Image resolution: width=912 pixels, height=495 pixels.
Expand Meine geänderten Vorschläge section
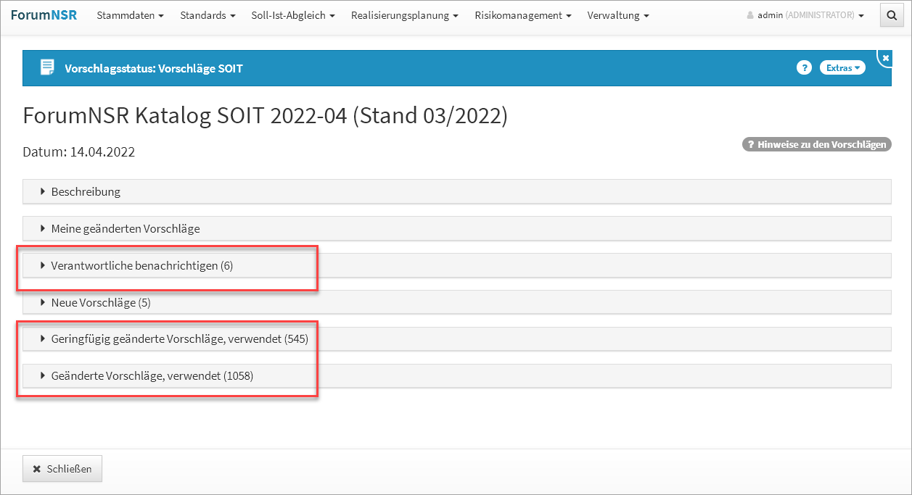point(457,228)
